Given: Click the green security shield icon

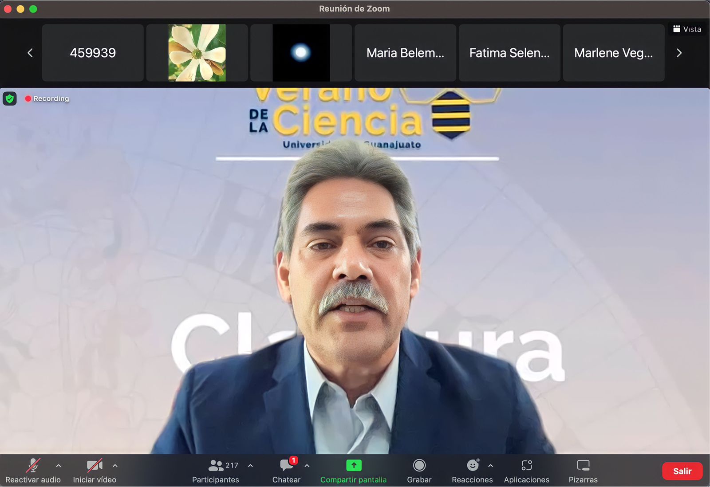Looking at the screenshot, I should pos(10,98).
